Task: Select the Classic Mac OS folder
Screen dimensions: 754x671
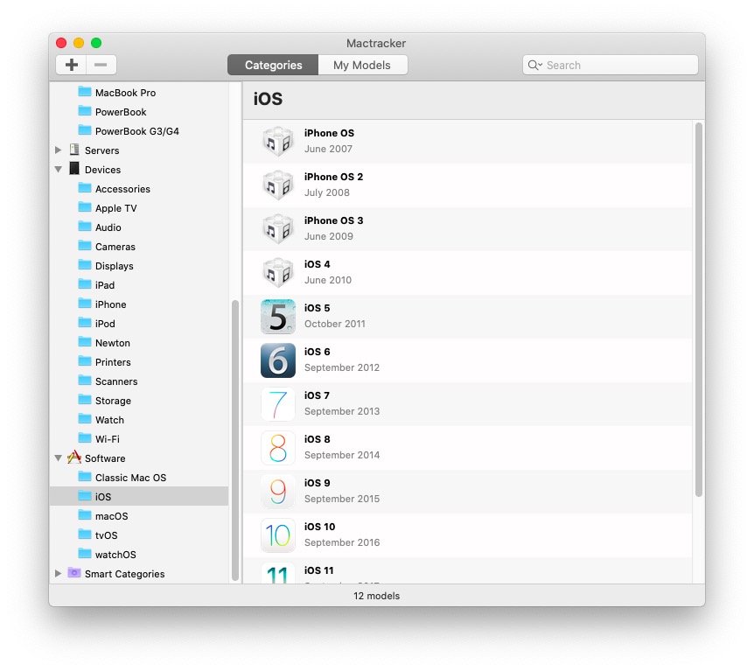Action: click(x=138, y=477)
